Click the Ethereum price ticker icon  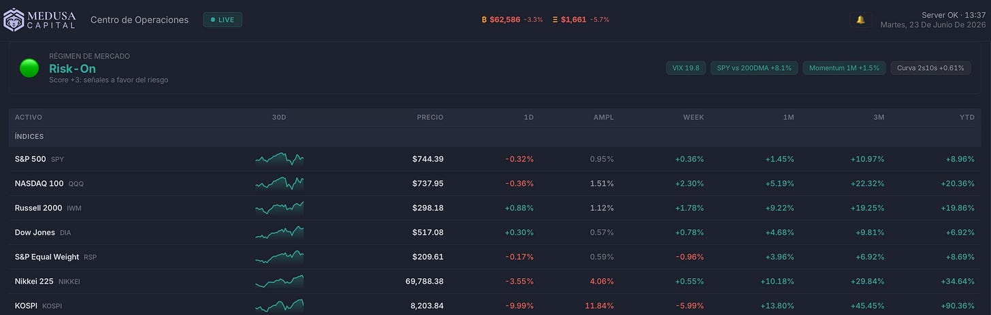point(555,20)
